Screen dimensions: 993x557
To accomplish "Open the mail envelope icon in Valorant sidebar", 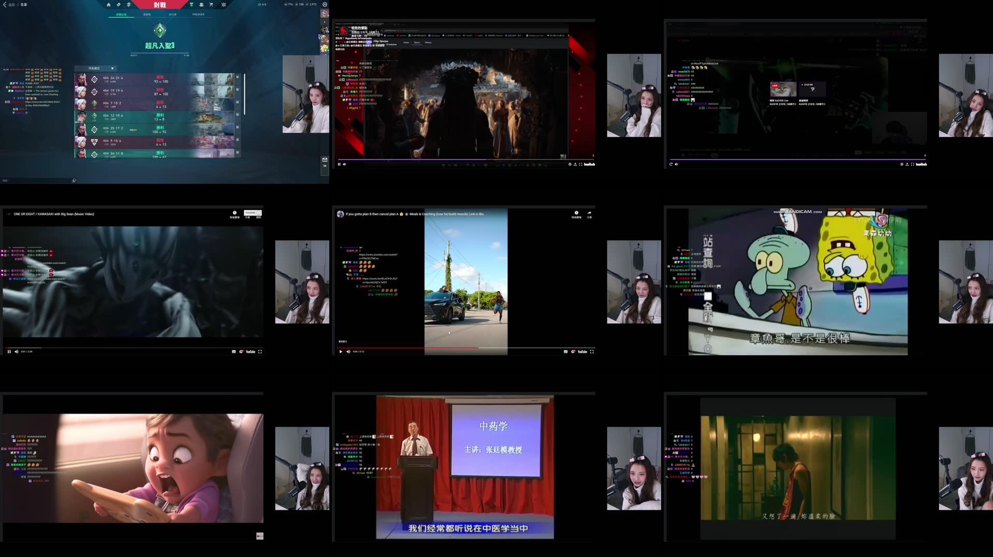I will click(325, 160).
